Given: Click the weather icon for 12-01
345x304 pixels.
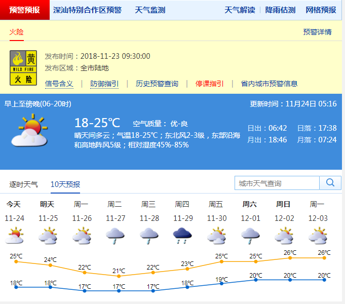Looking at the screenshot, I should [x=250, y=236].
